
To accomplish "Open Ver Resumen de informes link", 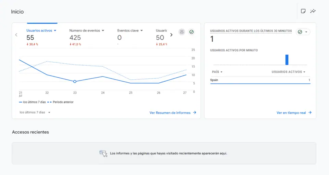I will [x=170, y=112].
